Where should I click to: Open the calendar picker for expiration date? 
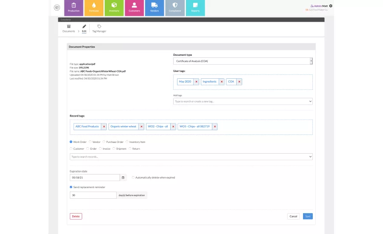tap(123, 177)
